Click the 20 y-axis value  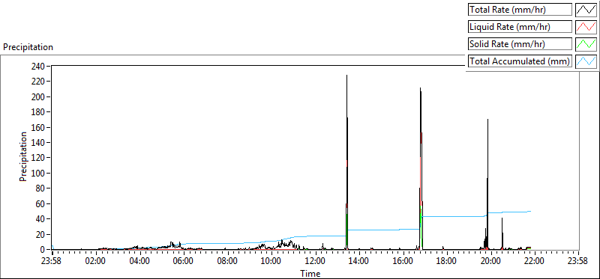click(x=40, y=234)
